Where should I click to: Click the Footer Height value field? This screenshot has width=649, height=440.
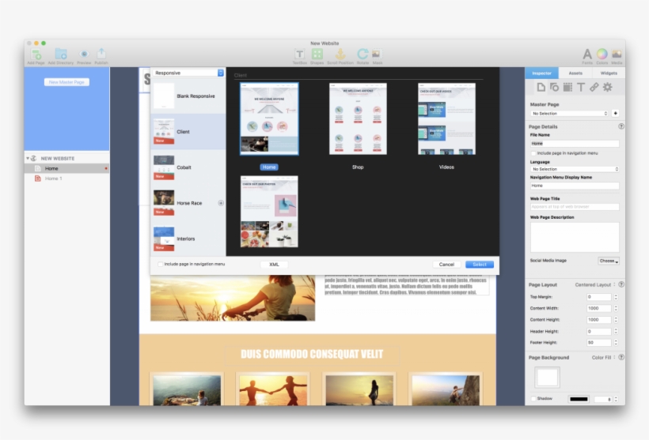point(598,343)
